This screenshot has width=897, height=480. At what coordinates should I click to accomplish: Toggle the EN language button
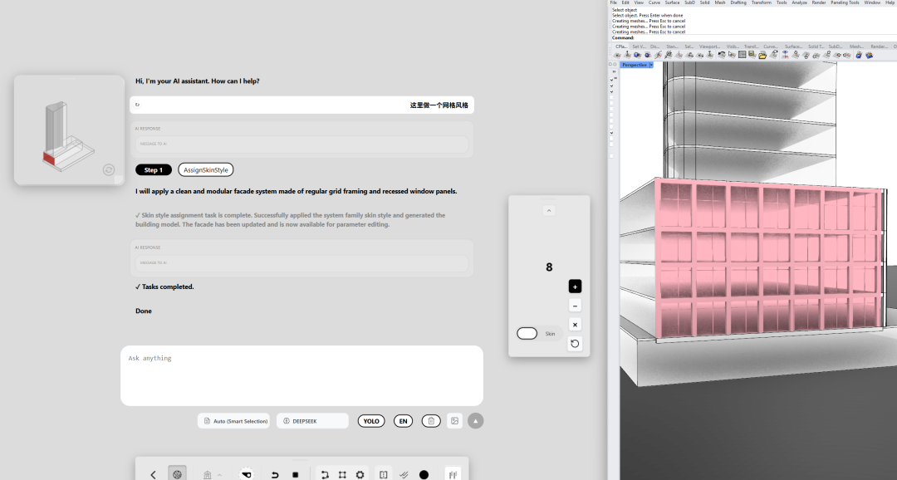pyautogui.click(x=403, y=421)
